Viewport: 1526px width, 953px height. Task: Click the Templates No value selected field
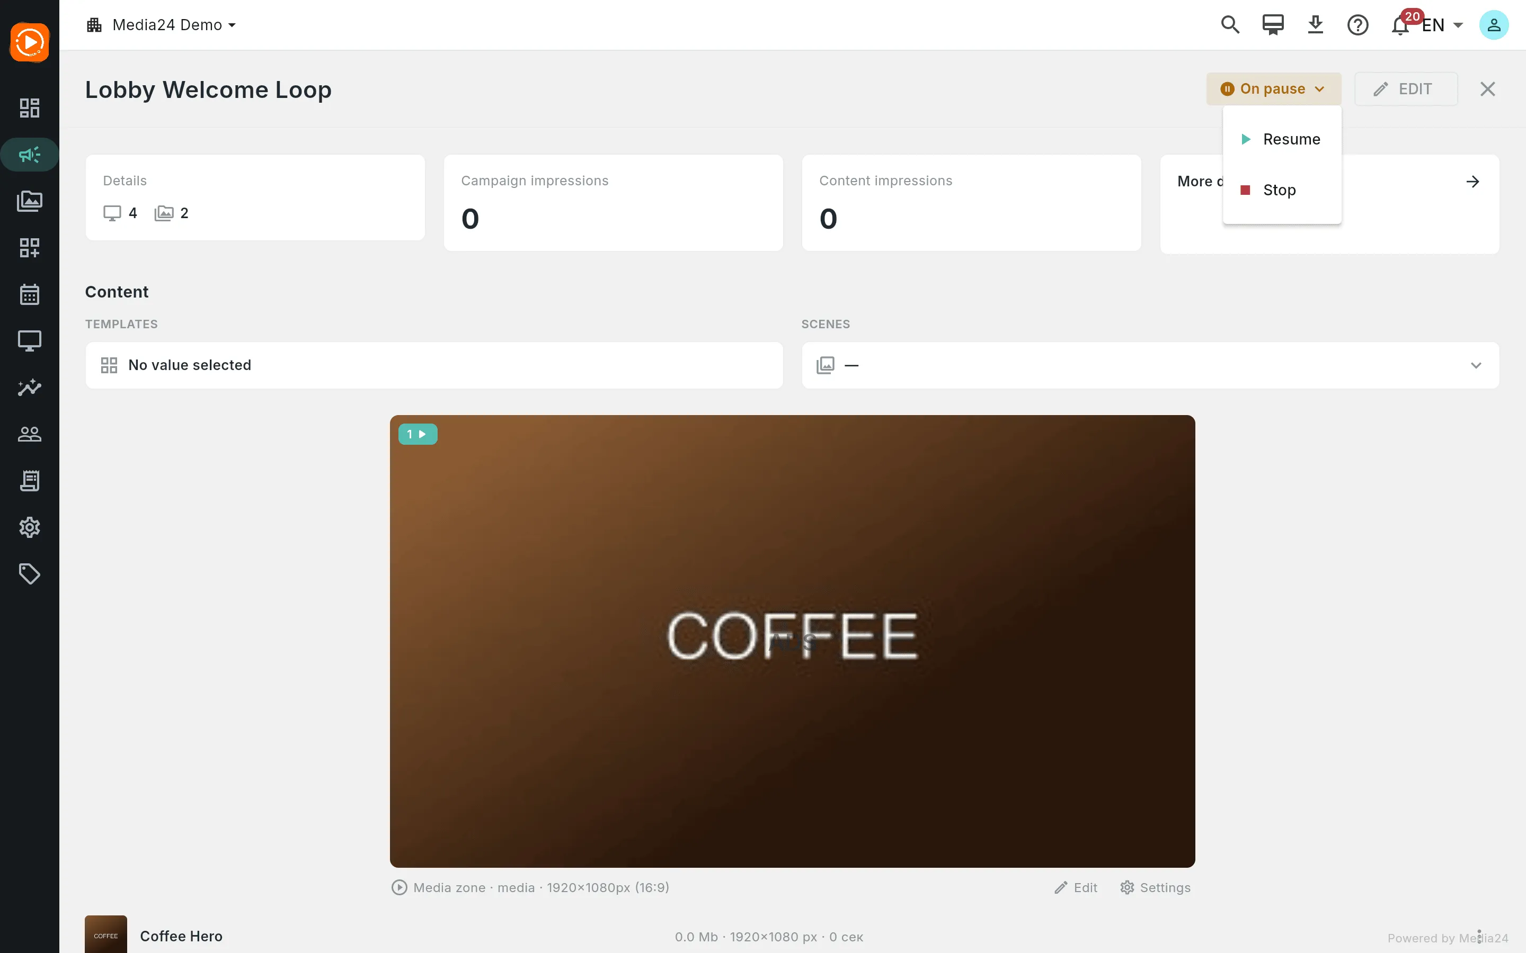[434, 365]
